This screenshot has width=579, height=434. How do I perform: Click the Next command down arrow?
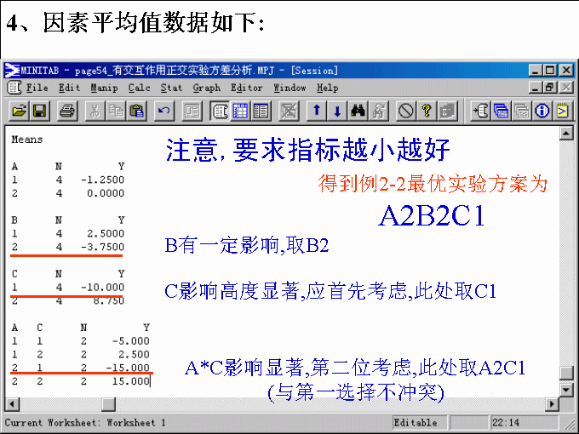pyautogui.click(x=337, y=110)
